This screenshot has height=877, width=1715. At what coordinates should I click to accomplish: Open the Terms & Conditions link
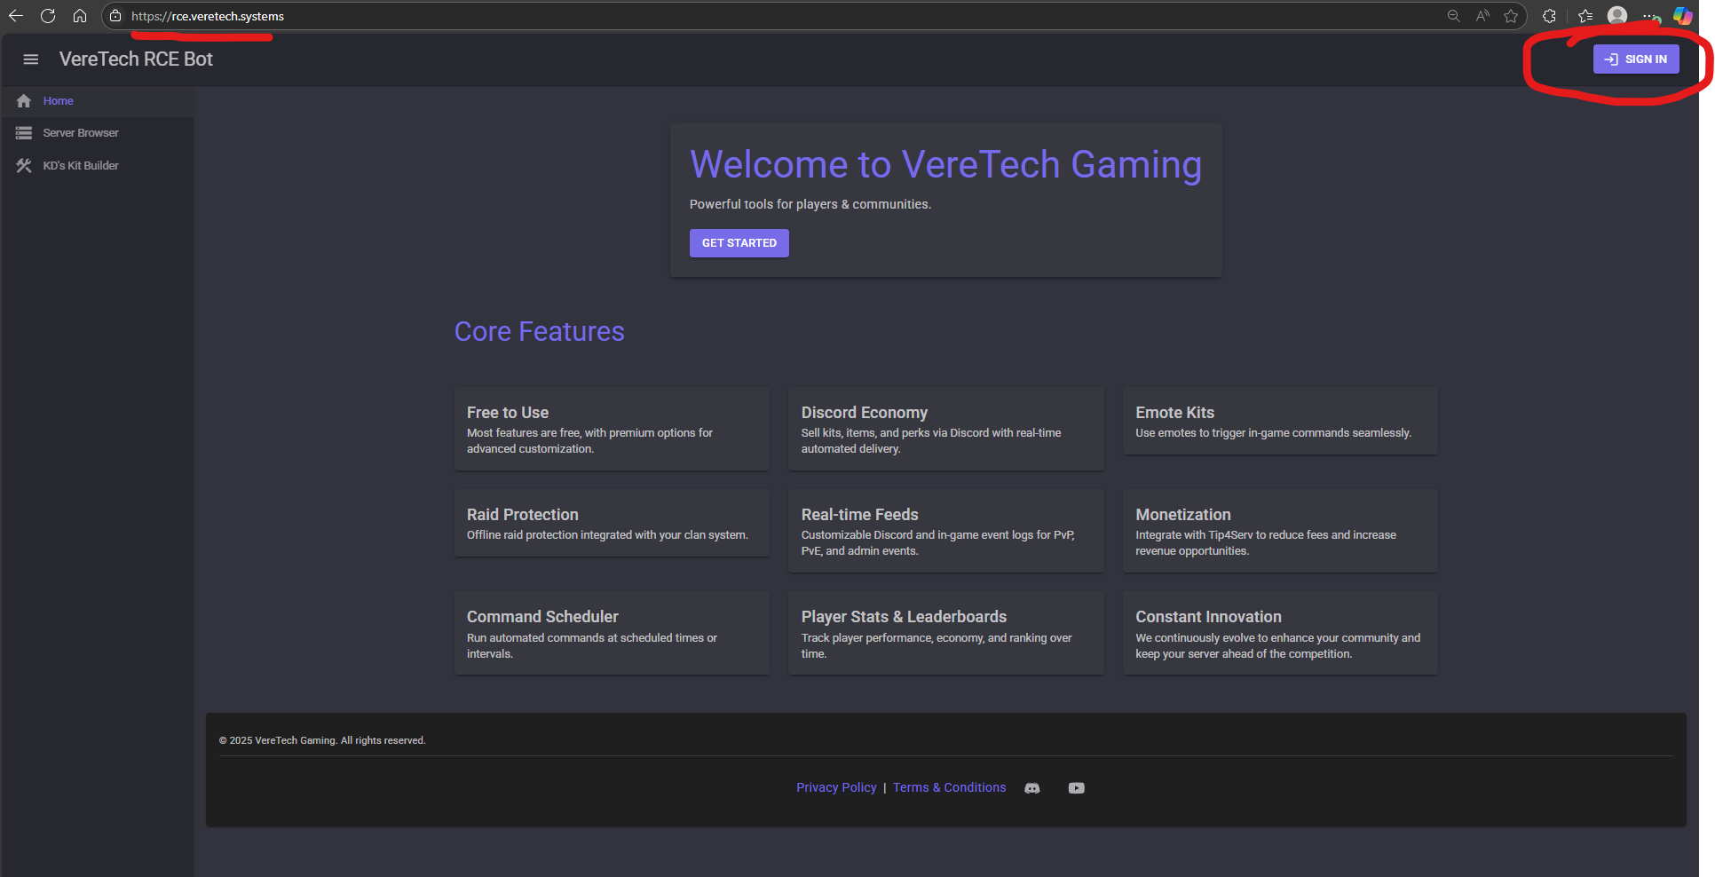(950, 787)
